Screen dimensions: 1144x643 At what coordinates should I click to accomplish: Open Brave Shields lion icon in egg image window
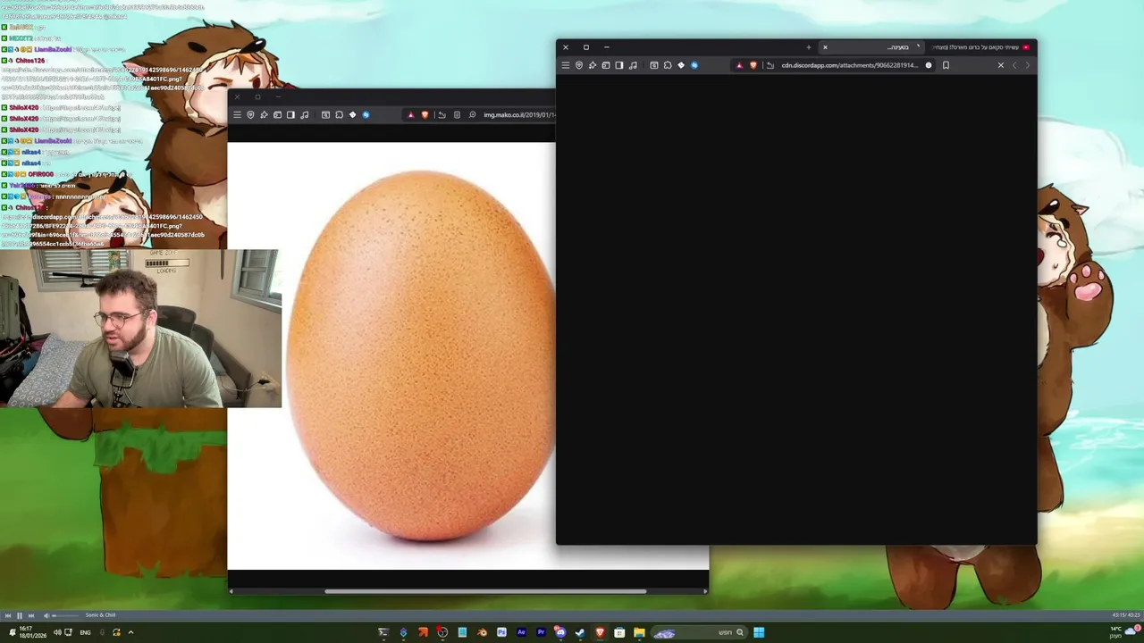pos(425,114)
